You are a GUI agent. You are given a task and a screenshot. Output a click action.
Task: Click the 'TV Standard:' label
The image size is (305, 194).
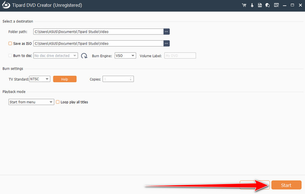(x=19, y=79)
